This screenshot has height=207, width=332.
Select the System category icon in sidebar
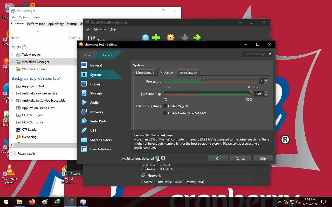84,75
